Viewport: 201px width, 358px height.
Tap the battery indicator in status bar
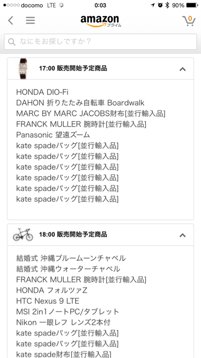(x=192, y=5)
